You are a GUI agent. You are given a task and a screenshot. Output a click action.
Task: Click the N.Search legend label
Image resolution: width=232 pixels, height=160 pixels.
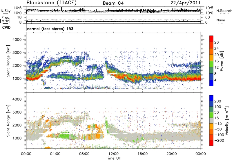pos(224,11)
